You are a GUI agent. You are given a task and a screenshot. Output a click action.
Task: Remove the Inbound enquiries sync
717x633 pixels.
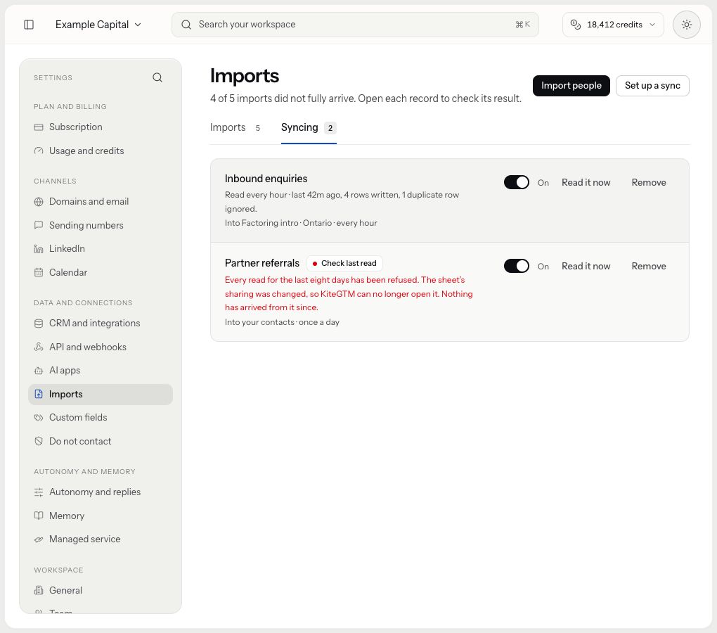[648, 182]
